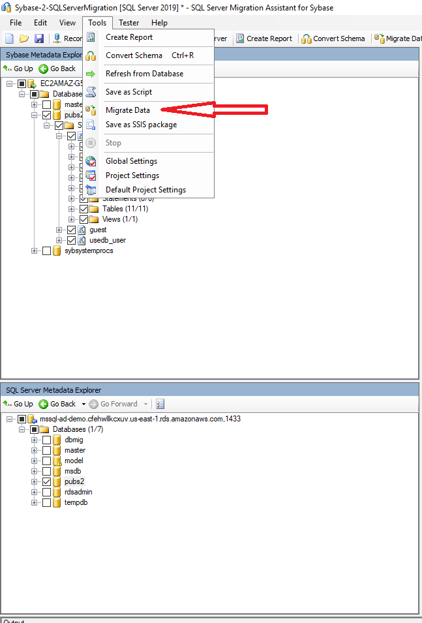The width and height of the screenshot is (422, 623).
Task: Check the msdb database checkbox
Action: [x=46, y=471]
